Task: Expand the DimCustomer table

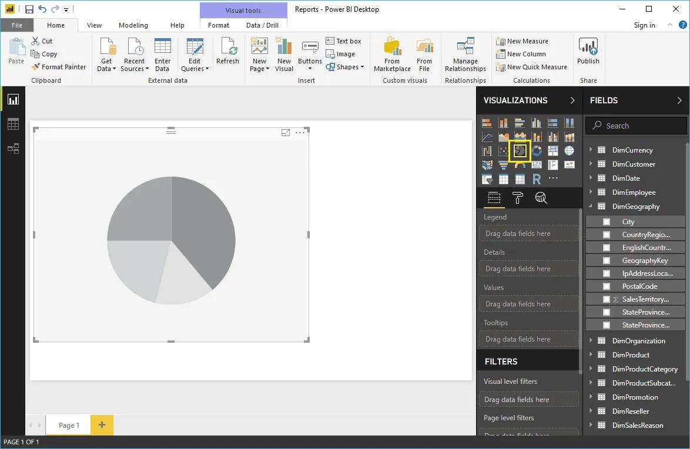Action: (x=591, y=164)
